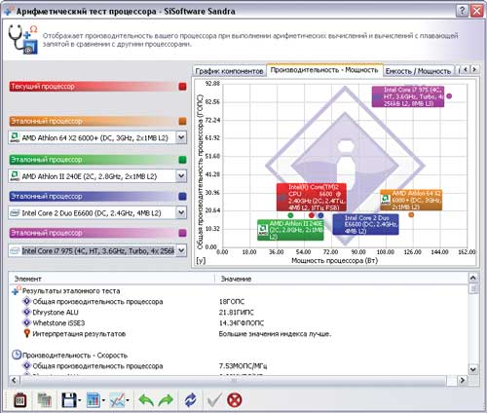487x413 pixels.
Task: Click the purple Intel Core i7 975 chart label
Action: [x=408, y=96]
